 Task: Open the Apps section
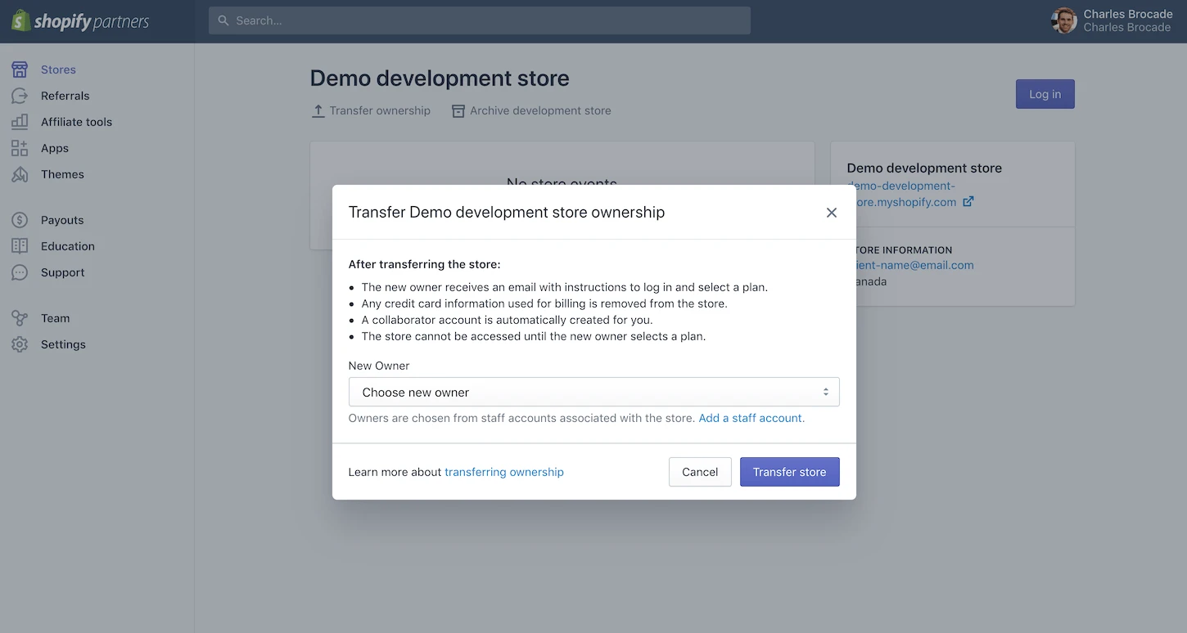pos(55,148)
